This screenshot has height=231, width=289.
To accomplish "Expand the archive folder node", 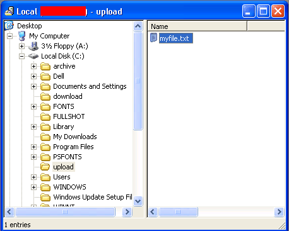I will pos(33,66).
